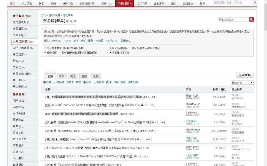Click the new post button with green arrow
Viewport: 267px width, 166px height.
click(x=245, y=75)
